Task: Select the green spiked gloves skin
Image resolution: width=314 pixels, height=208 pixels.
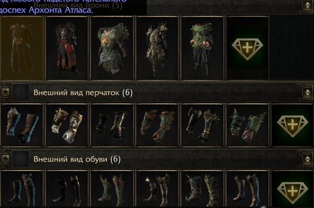Action: click(x=248, y=125)
